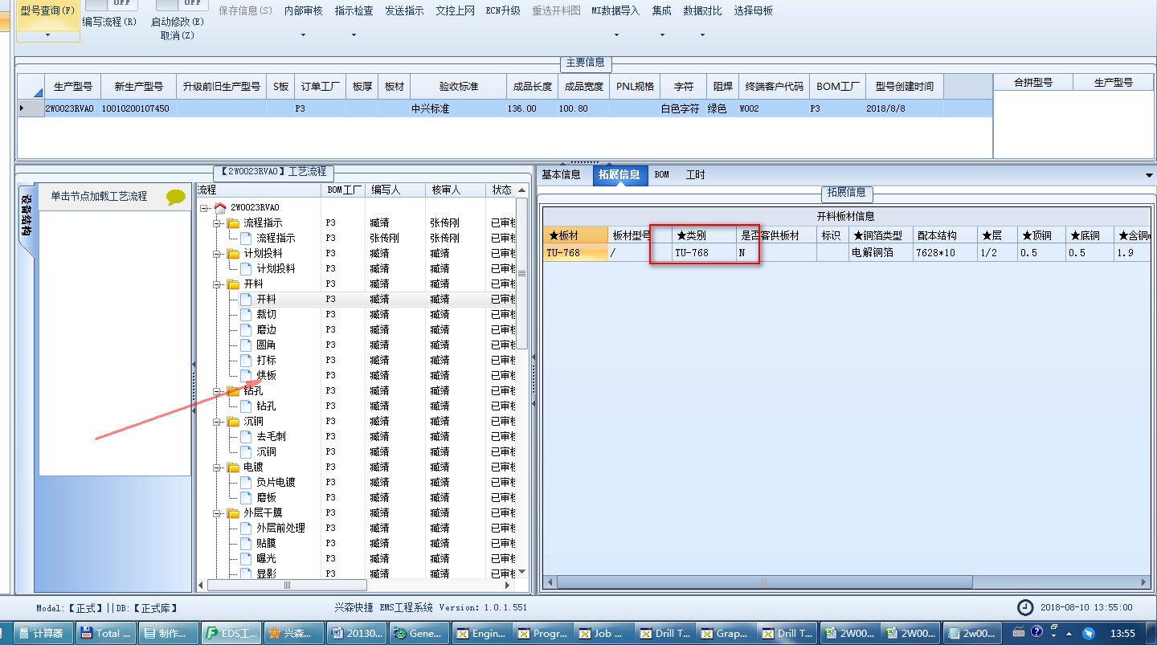Open the 20130... document in taskbar
The height and width of the screenshot is (645, 1157).
coord(358,633)
